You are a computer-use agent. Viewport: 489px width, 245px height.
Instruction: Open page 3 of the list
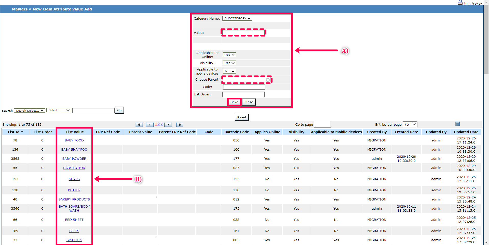(x=162, y=124)
